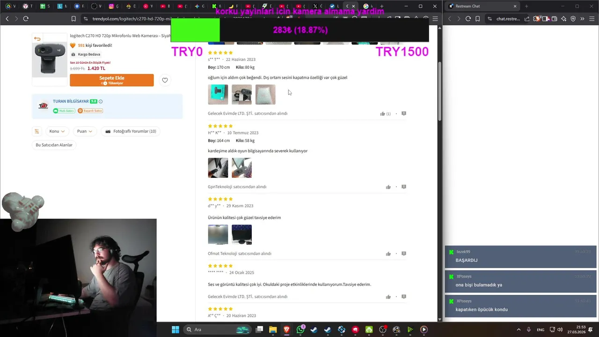The width and height of the screenshot is (599, 337).
Task: Dislike the review by s** T**
Action: [x=404, y=113]
